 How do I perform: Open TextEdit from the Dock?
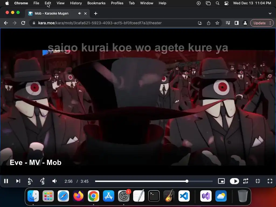(139, 196)
